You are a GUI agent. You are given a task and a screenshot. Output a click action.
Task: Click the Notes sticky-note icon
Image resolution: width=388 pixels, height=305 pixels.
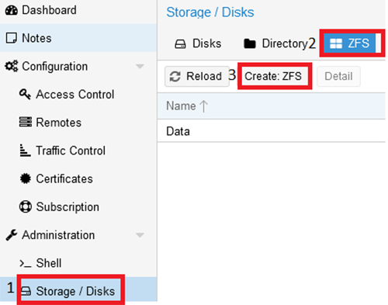point(12,38)
